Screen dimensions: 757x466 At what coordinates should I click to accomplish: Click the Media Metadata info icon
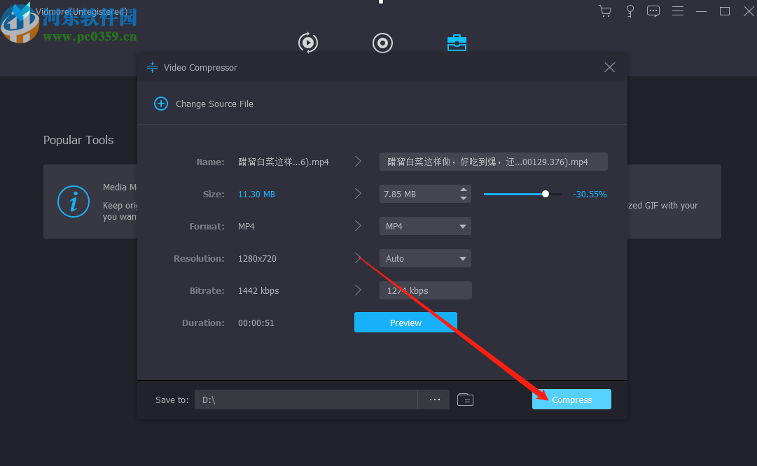tap(74, 202)
